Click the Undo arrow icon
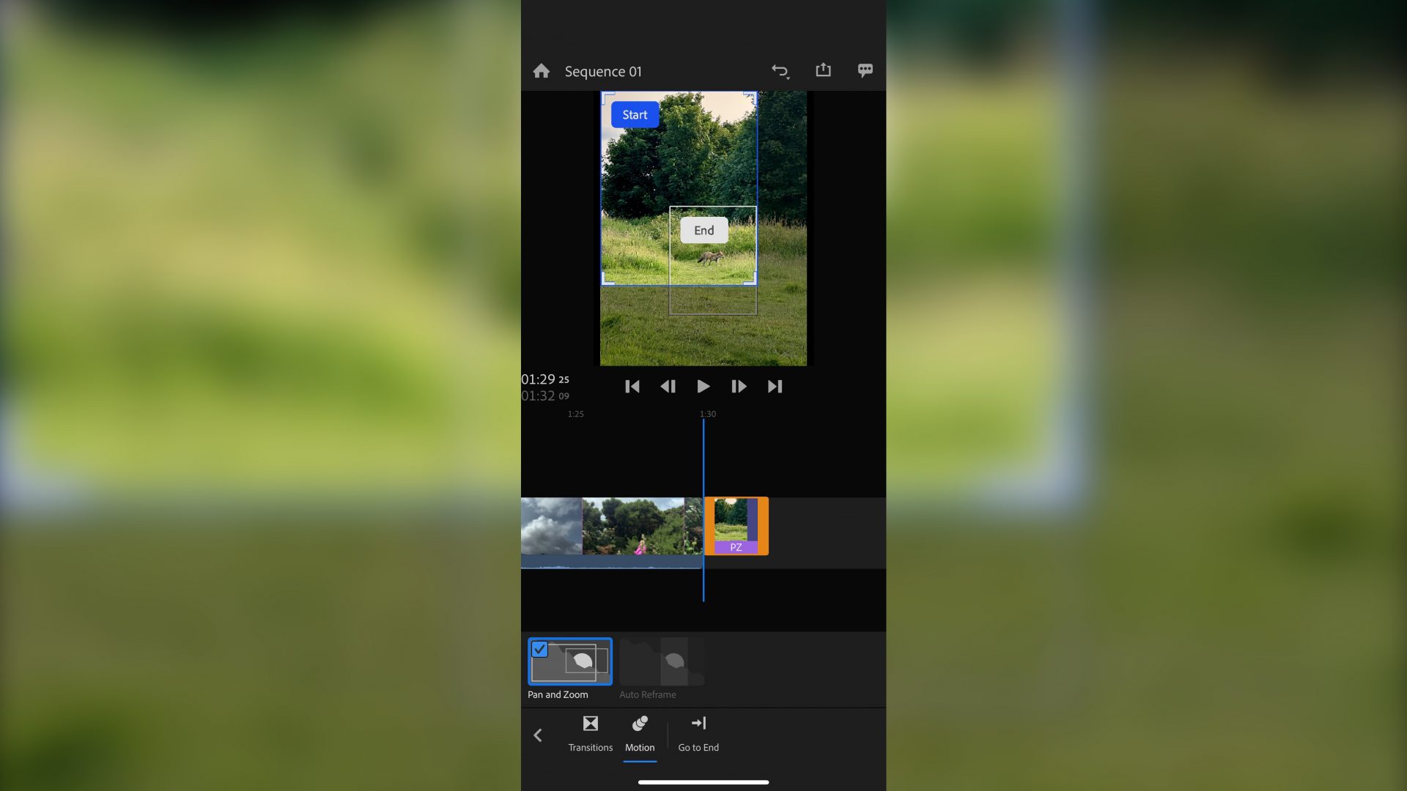Image resolution: width=1407 pixels, height=791 pixels. [x=779, y=71]
